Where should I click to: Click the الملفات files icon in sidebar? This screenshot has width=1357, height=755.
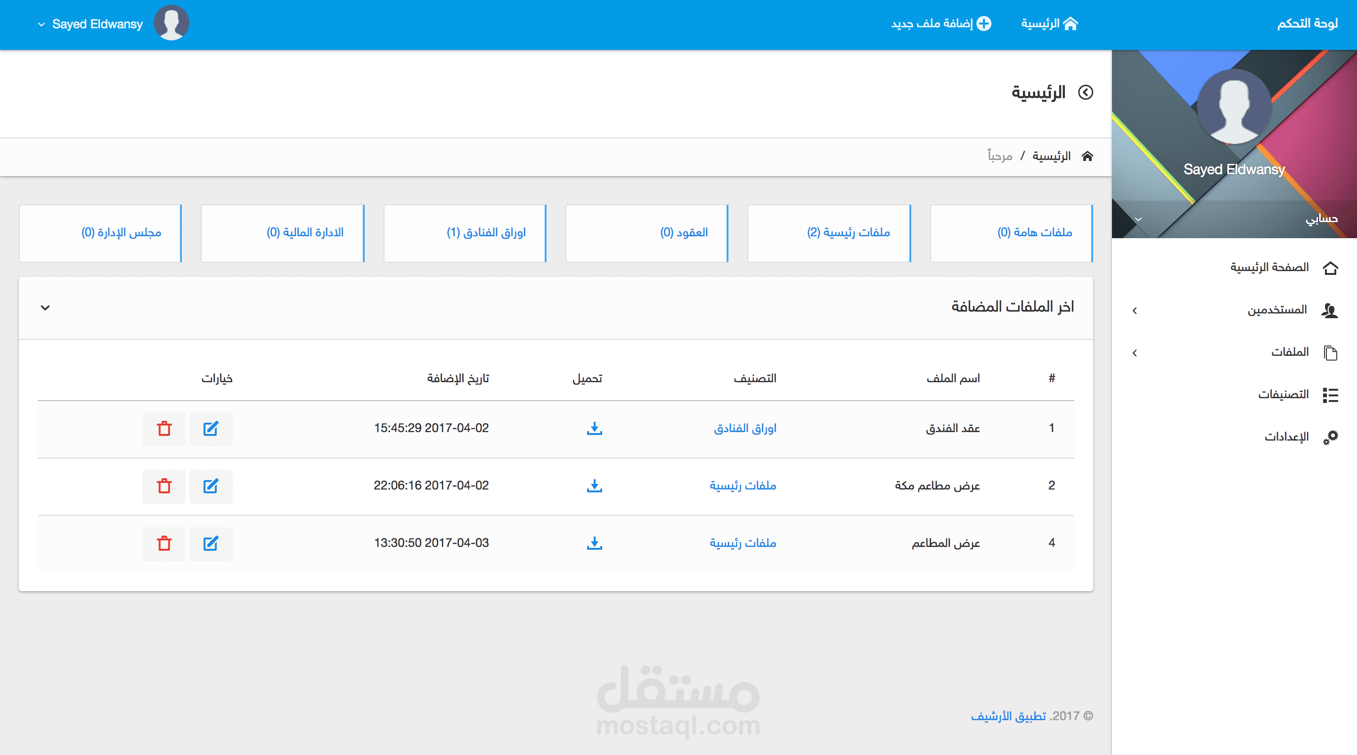(x=1332, y=353)
